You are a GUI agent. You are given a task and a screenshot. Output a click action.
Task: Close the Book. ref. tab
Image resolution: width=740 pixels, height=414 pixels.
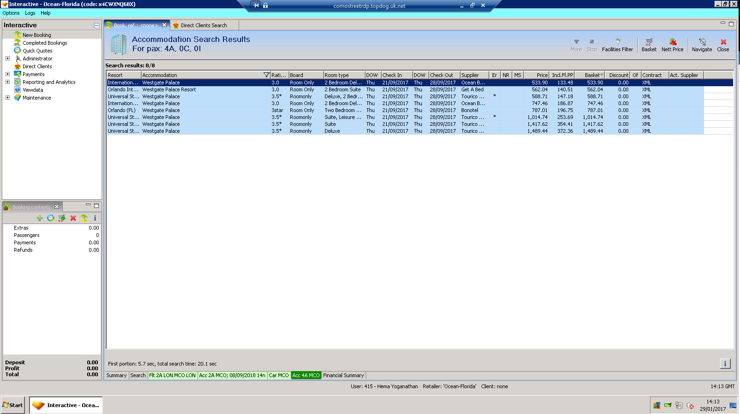164,25
